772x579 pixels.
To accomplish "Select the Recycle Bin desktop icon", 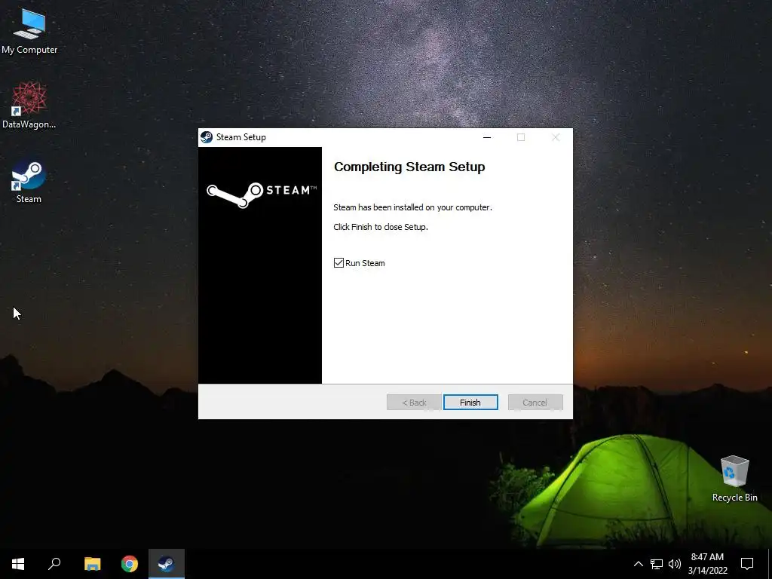I will pyautogui.click(x=734, y=479).
